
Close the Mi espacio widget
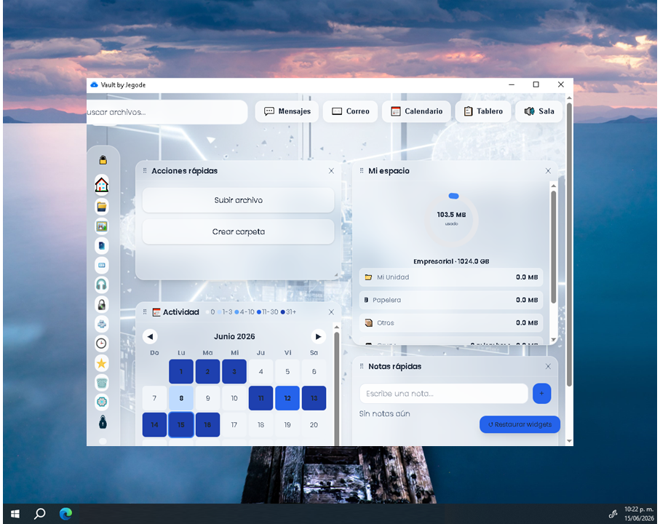point(548,171)
